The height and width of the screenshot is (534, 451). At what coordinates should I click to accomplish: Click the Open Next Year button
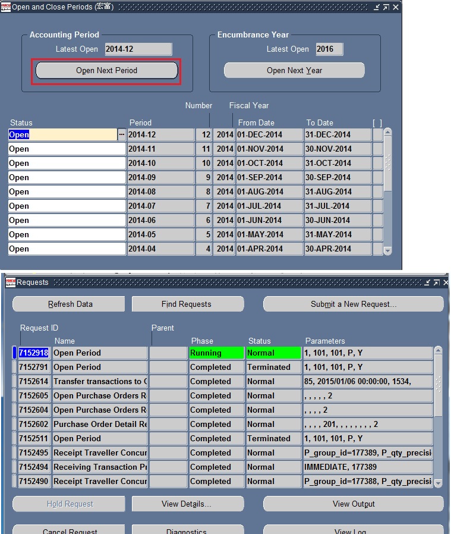coord(294,71)
